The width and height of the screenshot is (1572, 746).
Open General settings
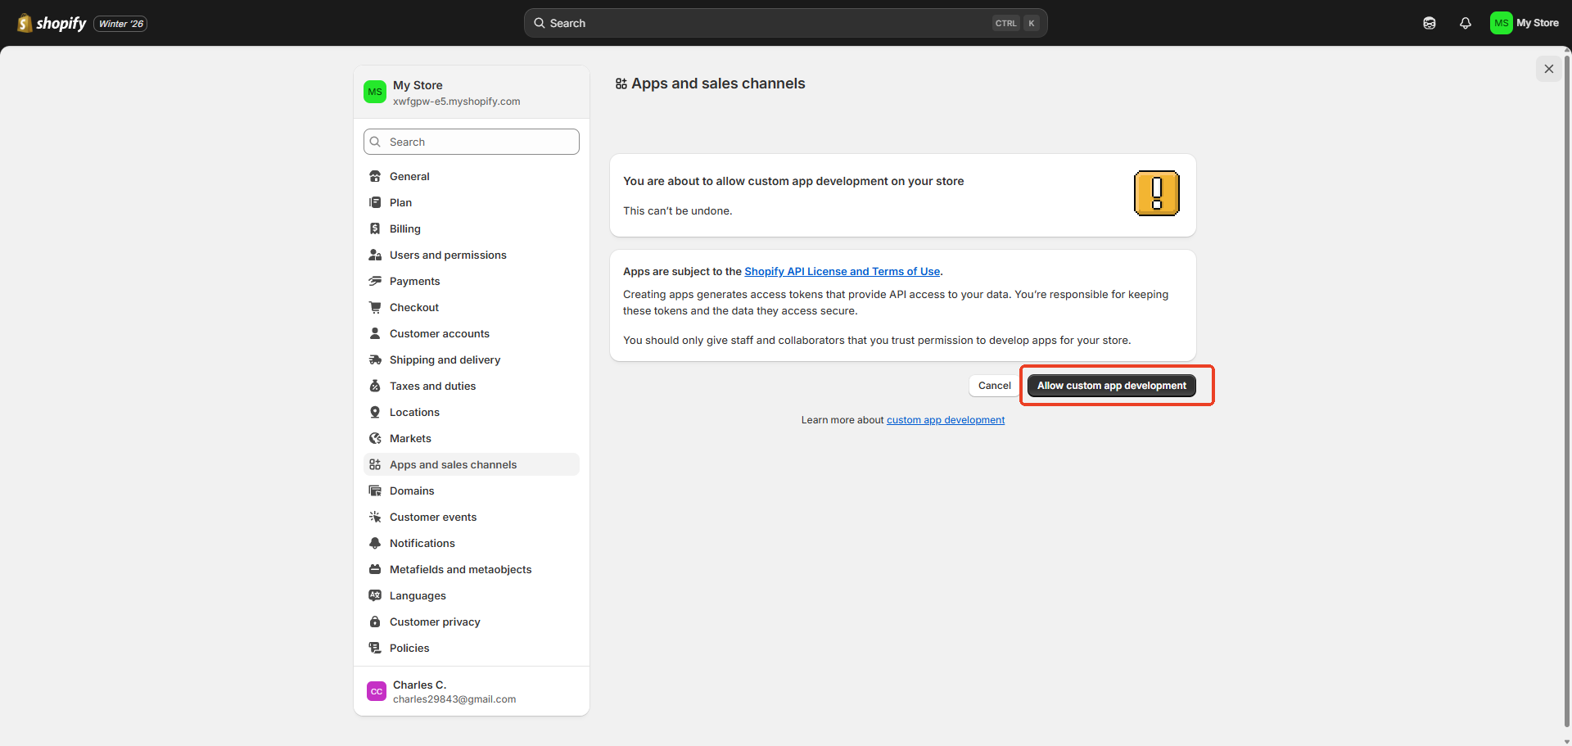pyautogui.click(x=409, y=176)
